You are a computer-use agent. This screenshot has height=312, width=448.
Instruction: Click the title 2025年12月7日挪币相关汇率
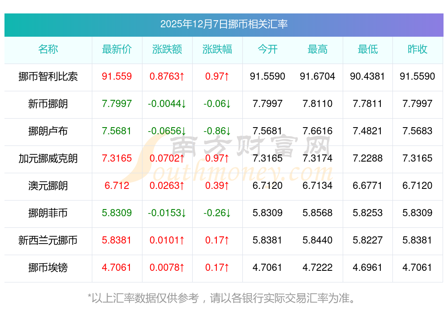pos(224,24)
